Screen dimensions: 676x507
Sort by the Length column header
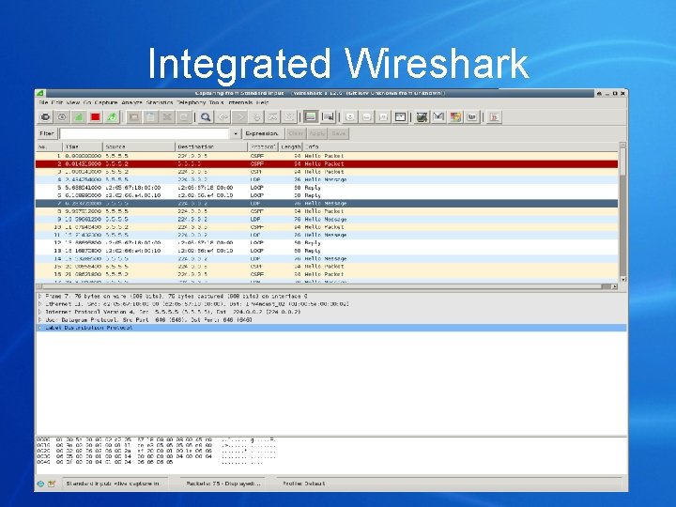pos(290,147)
